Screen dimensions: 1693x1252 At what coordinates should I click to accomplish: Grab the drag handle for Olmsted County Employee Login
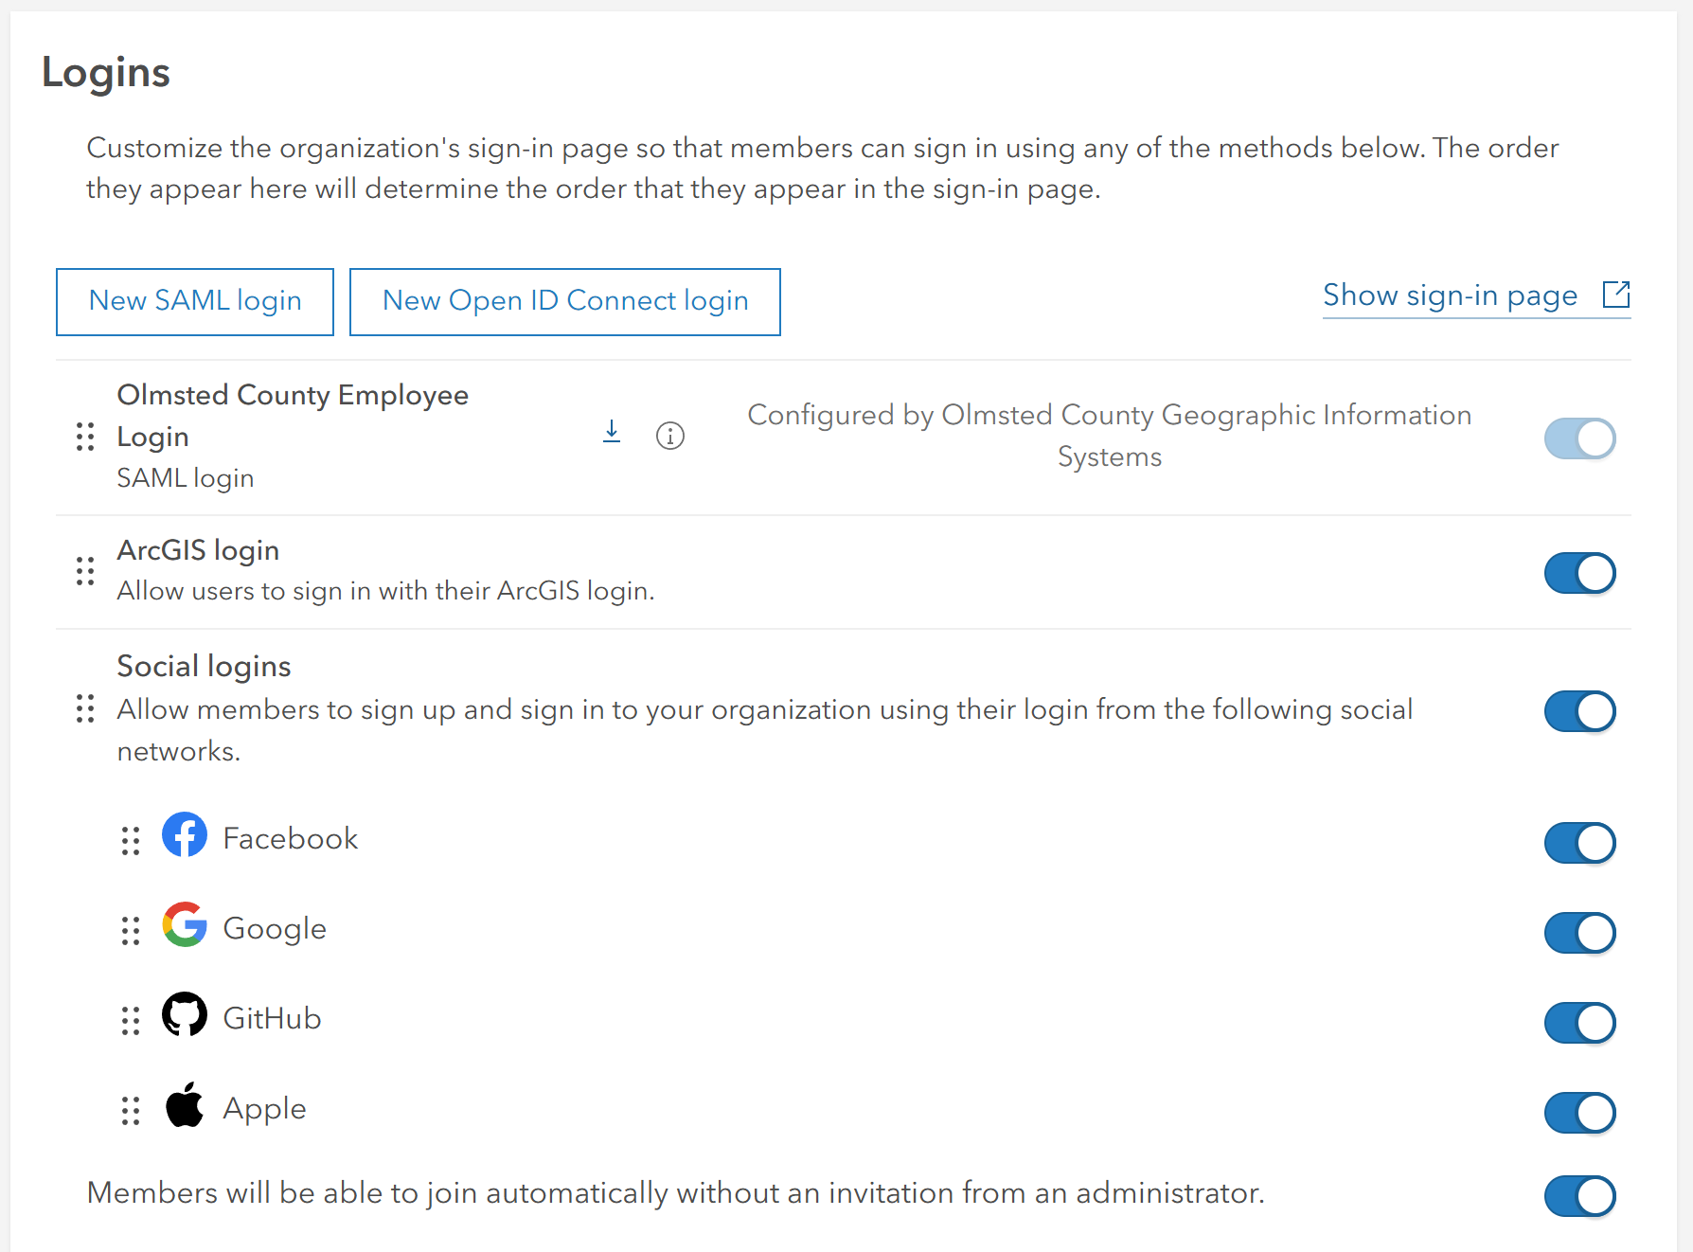[85, 437]
